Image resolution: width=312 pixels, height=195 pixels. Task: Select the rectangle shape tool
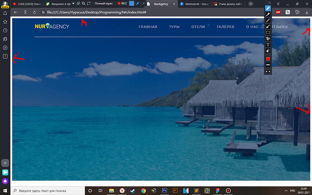tap(268, 33)
